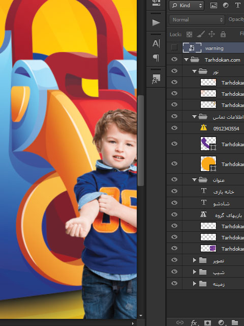Collapse the عنوان group

point(194,180)
